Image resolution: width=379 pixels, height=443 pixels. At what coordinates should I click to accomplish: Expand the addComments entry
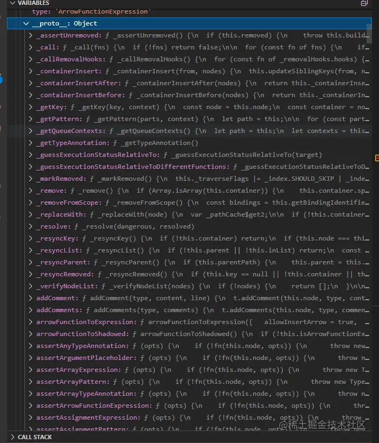[30, 310]
